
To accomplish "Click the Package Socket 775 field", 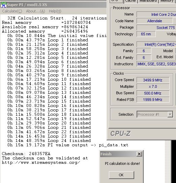I will [156, 28].
